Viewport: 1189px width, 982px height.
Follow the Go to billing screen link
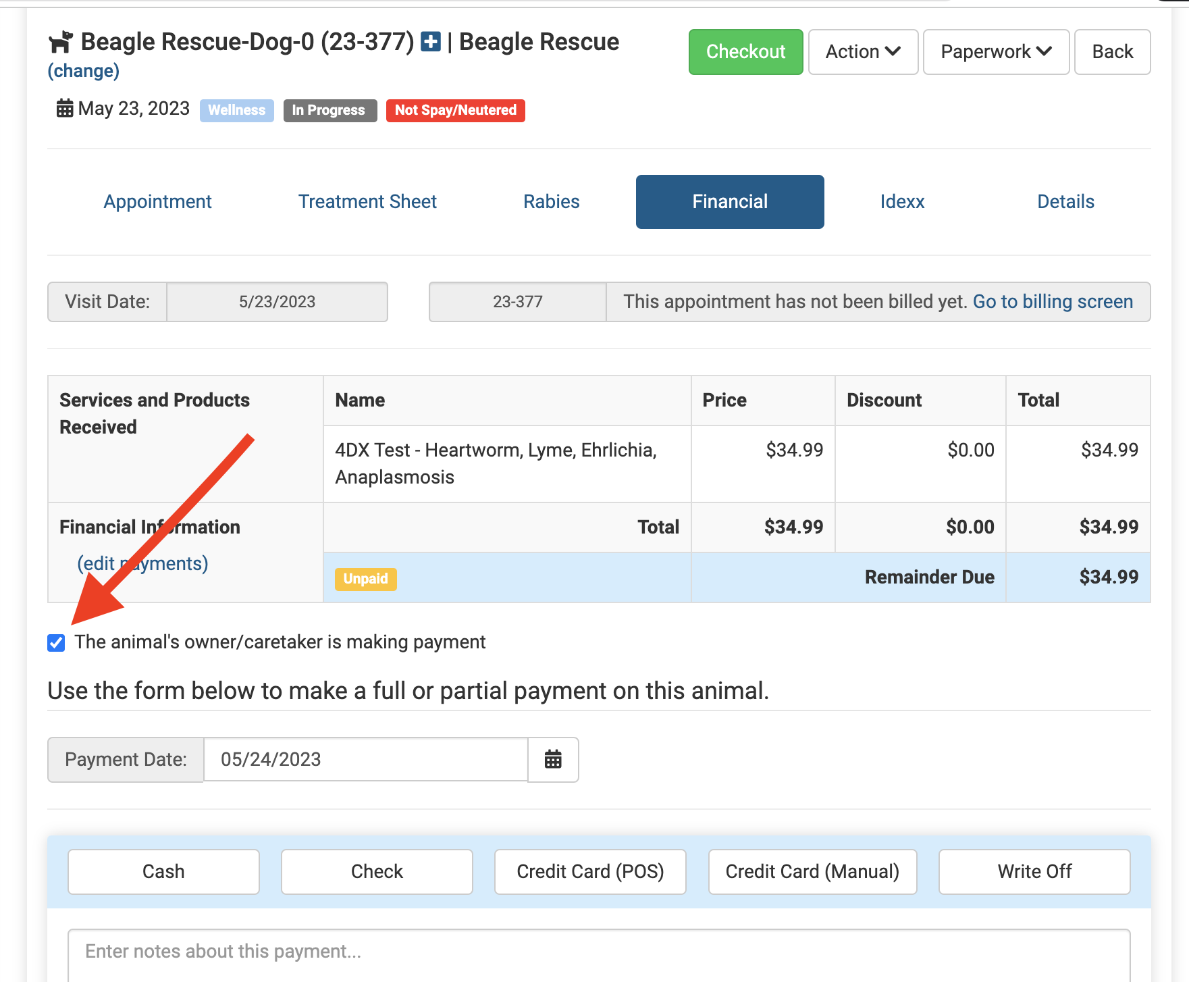(1053, 302)
